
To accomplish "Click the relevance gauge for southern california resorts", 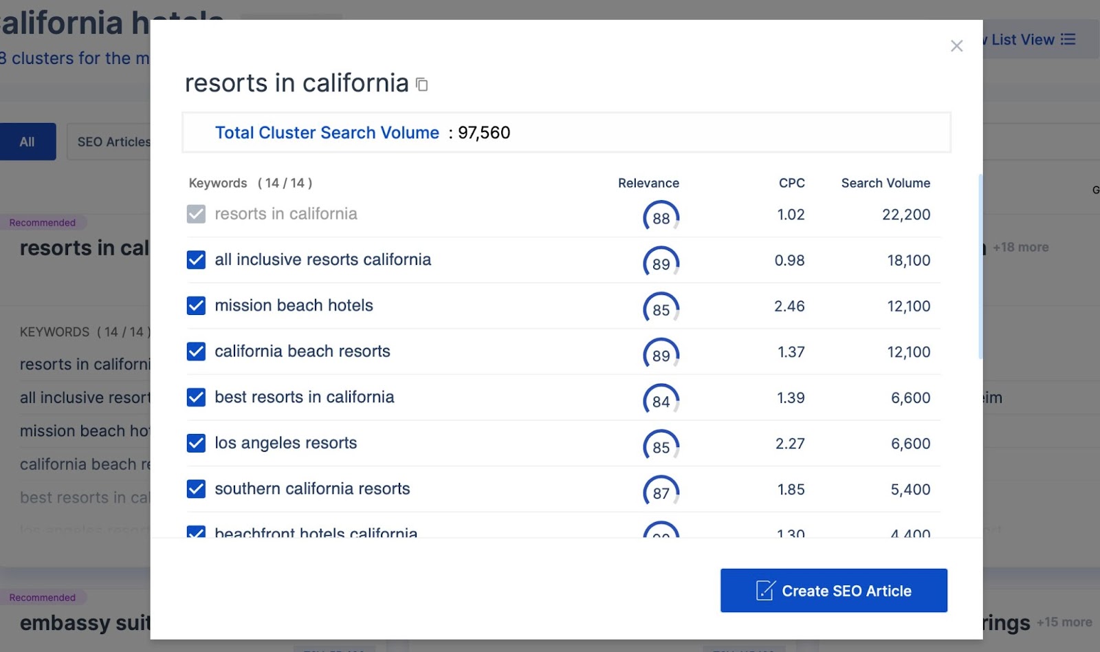I will pyautogui.click(x=661, y=492).
